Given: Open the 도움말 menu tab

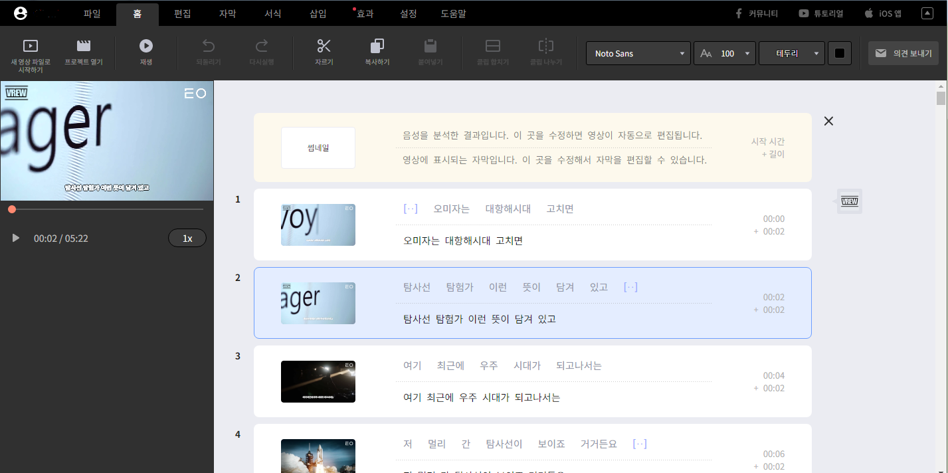Looking at the screenshot, I should 453,13.
